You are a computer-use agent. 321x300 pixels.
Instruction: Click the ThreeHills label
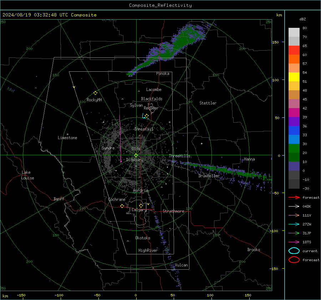pyautogui.click(x=179, y=156)
